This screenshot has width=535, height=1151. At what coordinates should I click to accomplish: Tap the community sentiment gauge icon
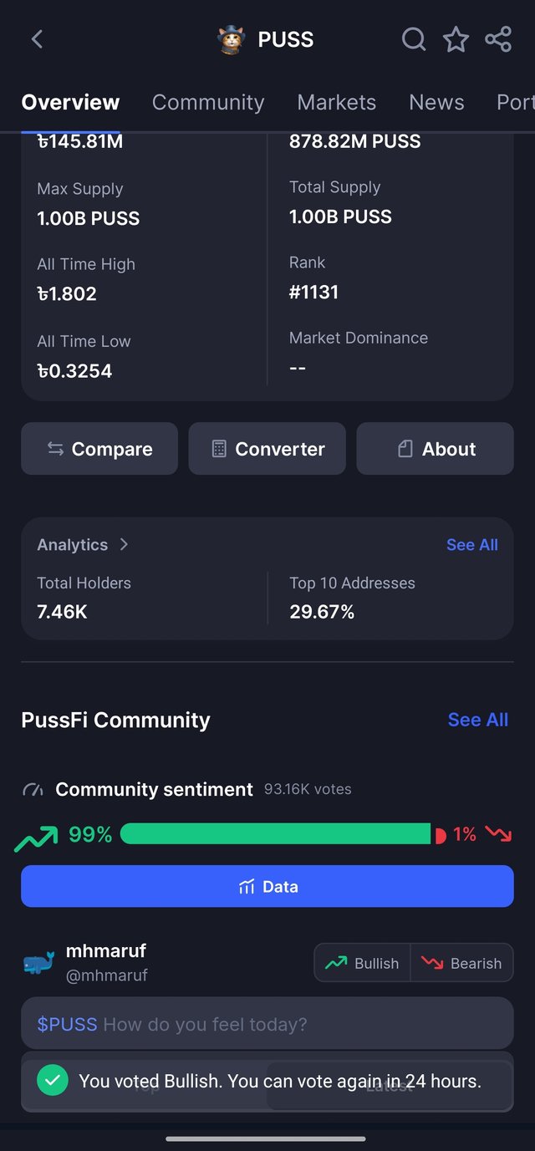[x=33, y=790]
